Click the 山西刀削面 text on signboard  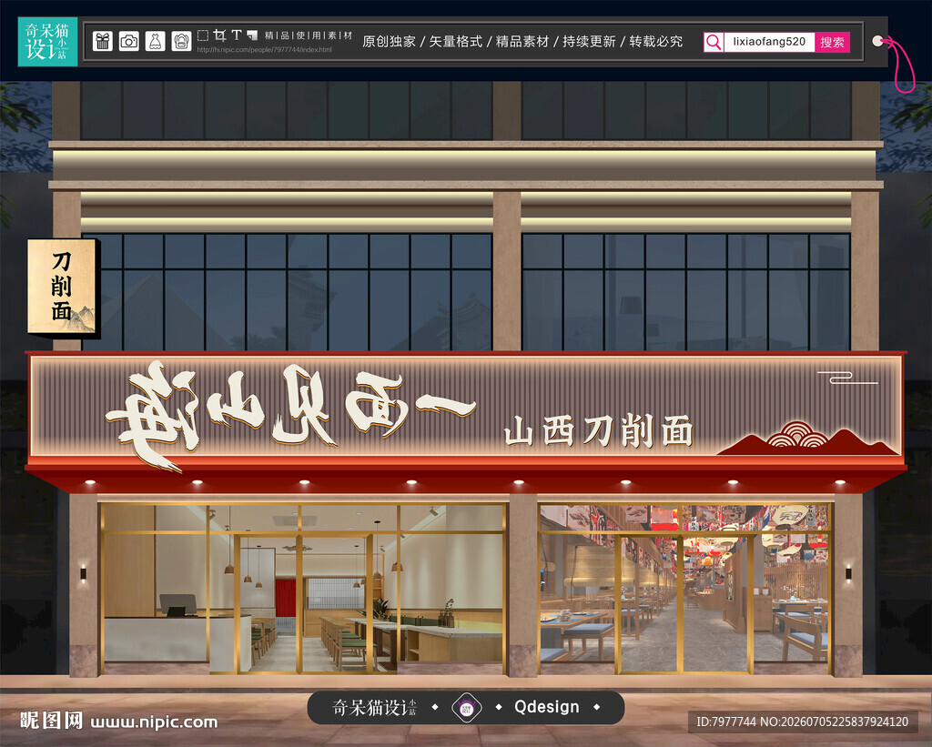(x=599, y=431)
